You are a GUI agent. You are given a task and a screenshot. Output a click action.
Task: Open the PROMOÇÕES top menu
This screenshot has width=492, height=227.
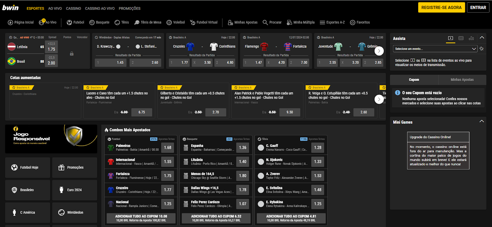[x=129, y=9]
